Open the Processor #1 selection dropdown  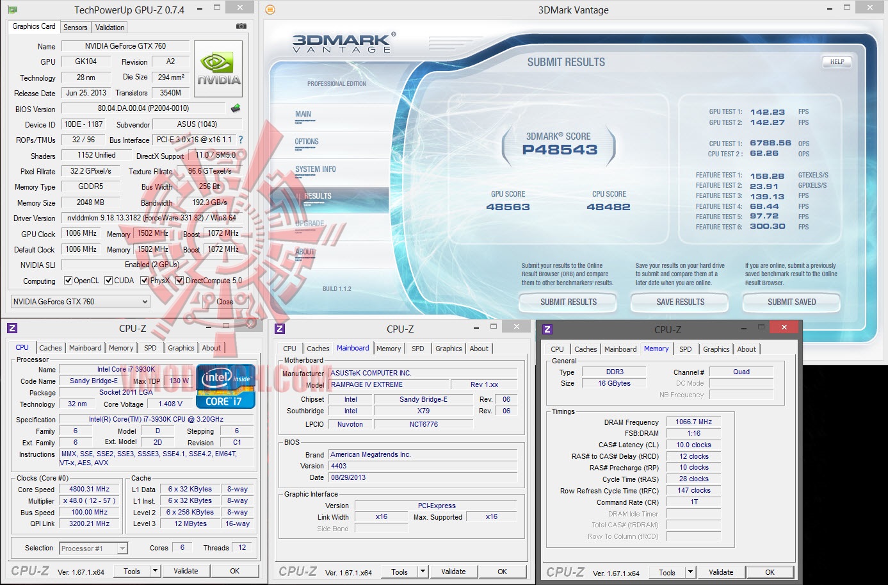pos(93,548)
